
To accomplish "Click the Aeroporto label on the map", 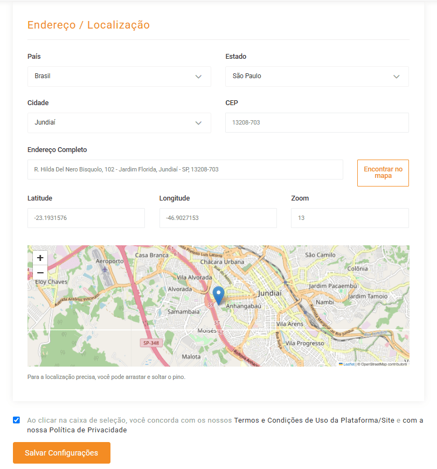I will pyautogui.click(x=109, y=261).
